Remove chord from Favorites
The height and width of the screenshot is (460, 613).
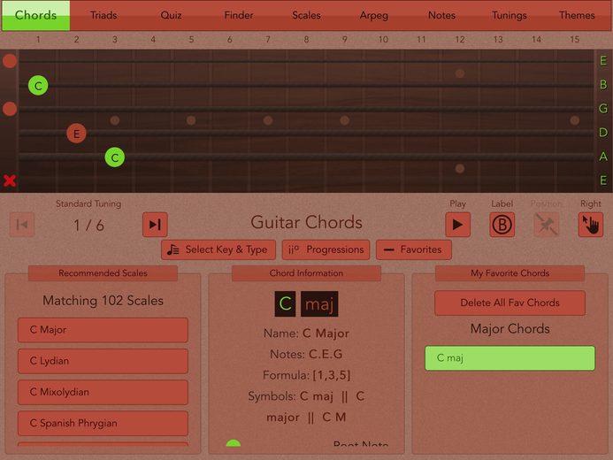pyautogui.click(x=414, y=249)
